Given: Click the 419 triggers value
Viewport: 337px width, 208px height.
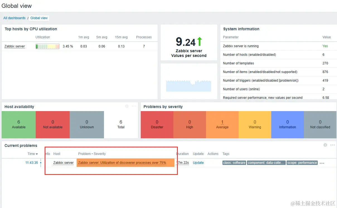Looking at the screenshot, I should 325,81.
